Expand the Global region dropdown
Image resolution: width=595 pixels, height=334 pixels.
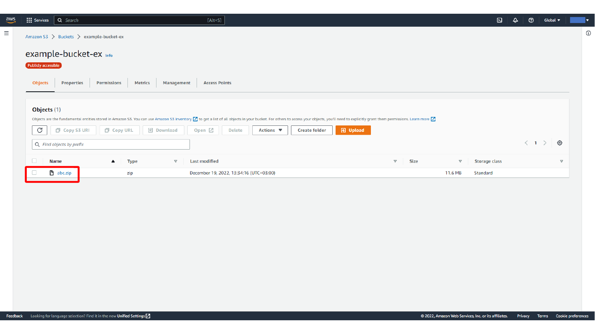(552, 20)
